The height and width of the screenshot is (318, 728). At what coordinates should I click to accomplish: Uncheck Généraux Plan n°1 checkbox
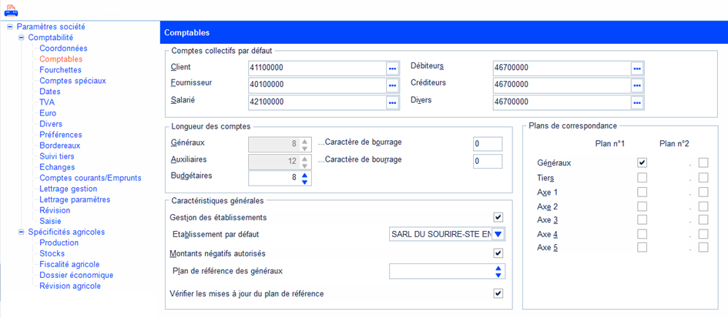pyautogui.click(x=642, y=163)
